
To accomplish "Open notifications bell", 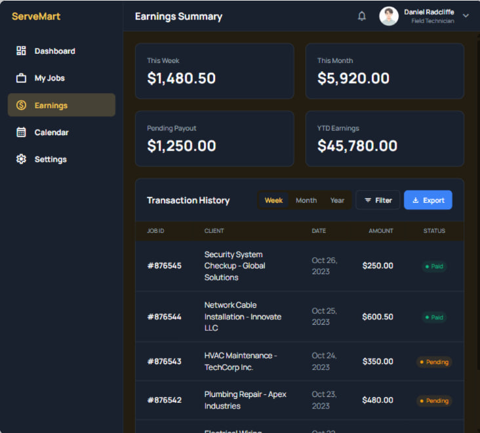I will (x=362, y=16).
